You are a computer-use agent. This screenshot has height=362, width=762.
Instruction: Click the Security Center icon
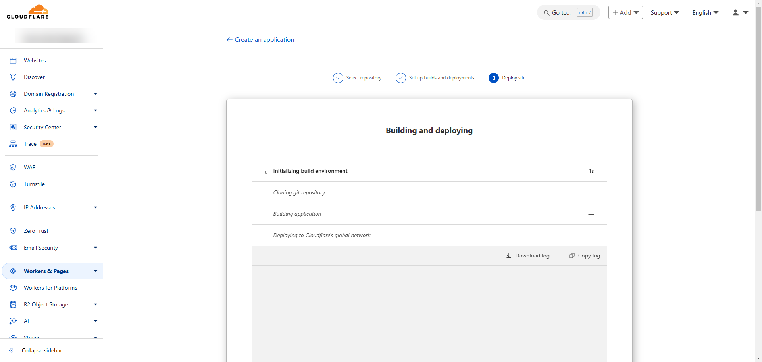pyautogui.click(x=13, y=127)
